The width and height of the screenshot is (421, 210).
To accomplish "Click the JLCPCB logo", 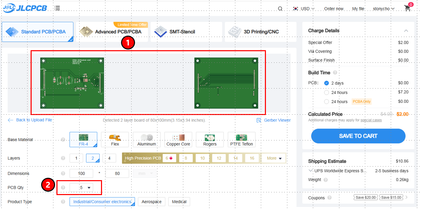I will (x=25, y=8).
